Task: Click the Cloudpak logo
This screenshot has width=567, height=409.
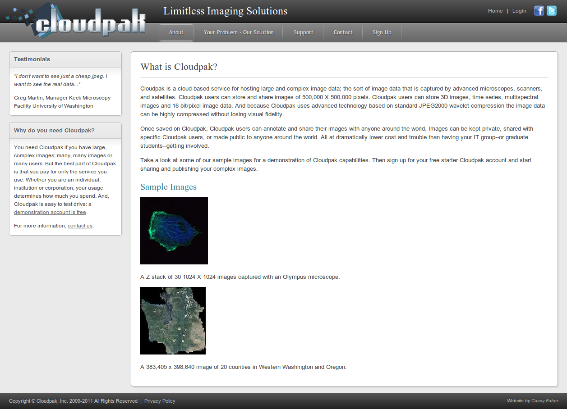Action: [76, 20]
